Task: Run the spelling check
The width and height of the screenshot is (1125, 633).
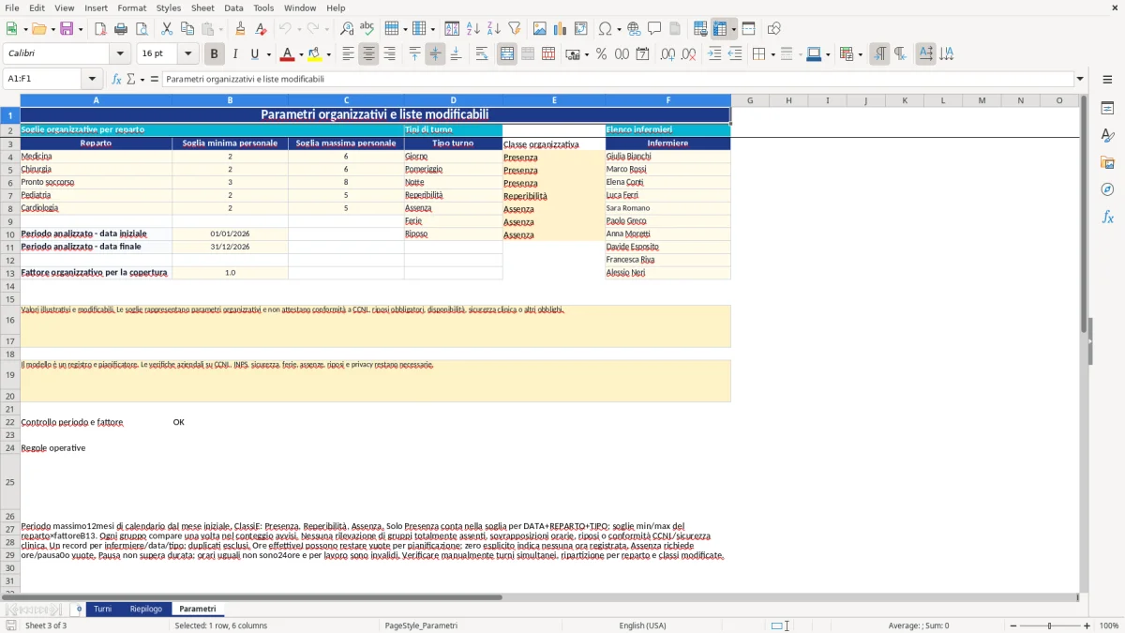Action: 367,29
